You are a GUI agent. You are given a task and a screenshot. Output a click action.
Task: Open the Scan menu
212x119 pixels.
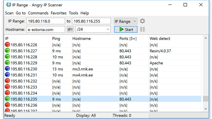coord(9,13)
